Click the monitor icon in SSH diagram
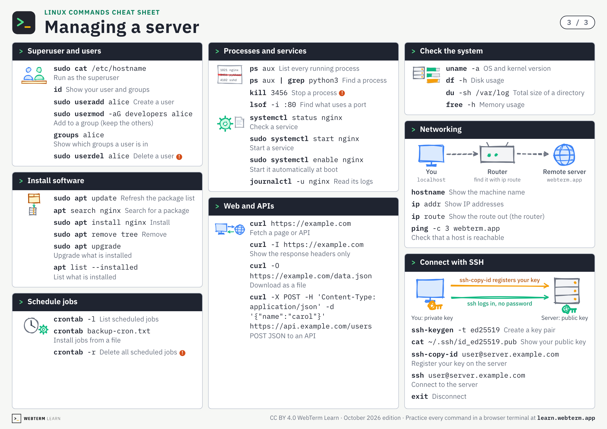Viewport: 607px width, 429px height. pos(430,290)
